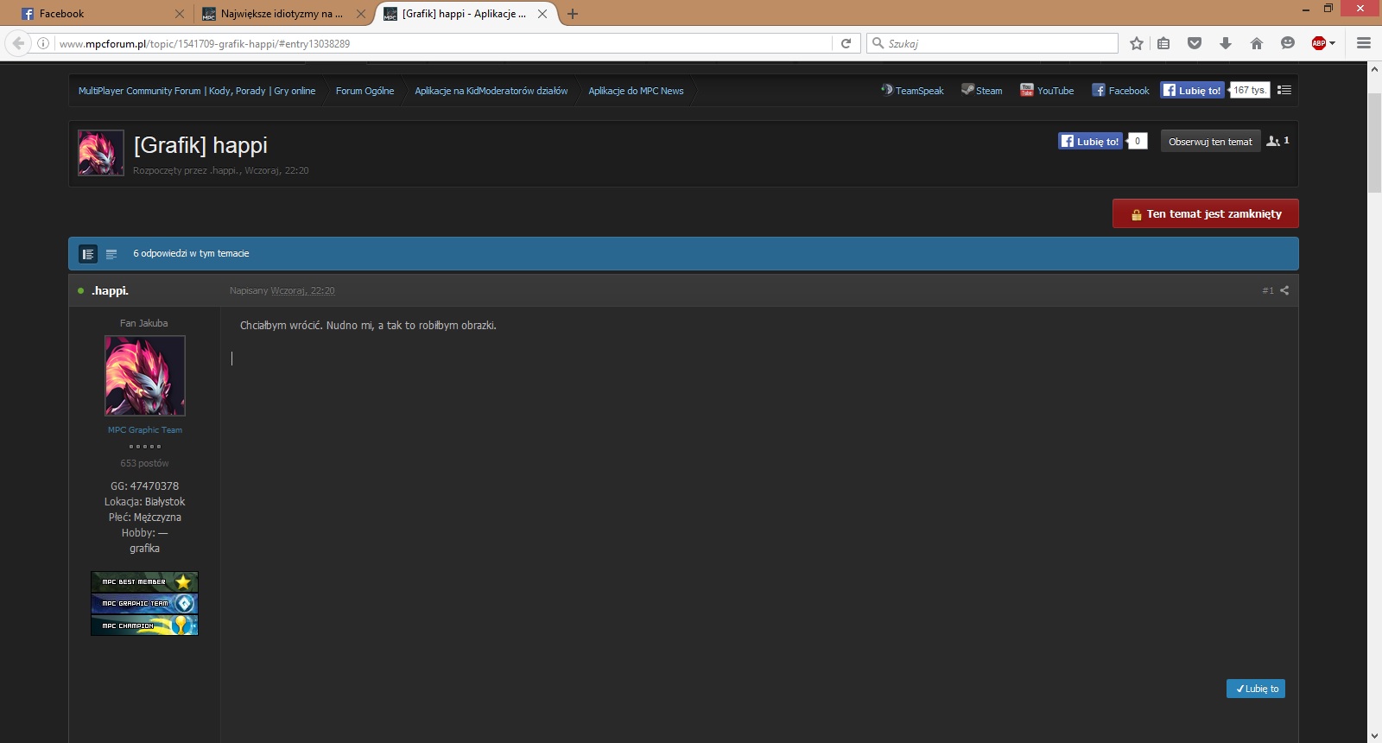Open Aplikacje do MPC News breadcrumb
The width and height of the screenshot is (1382, 743).
pyautogui.click(x=636, y=91)
